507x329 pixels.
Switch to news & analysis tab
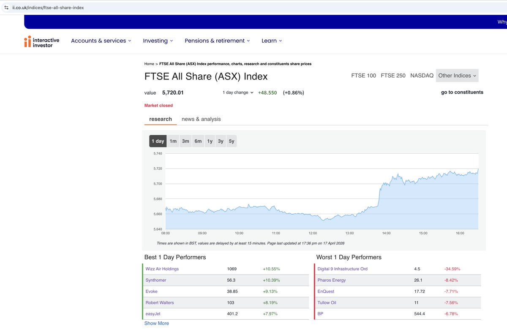pos(201,119)
